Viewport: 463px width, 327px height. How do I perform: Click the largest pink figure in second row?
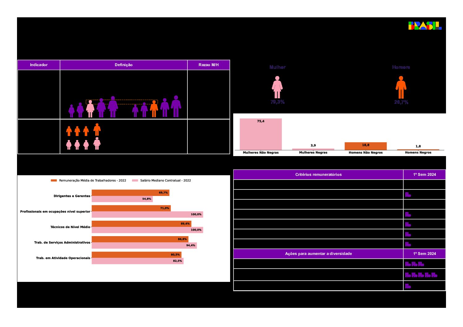(97, 143)
